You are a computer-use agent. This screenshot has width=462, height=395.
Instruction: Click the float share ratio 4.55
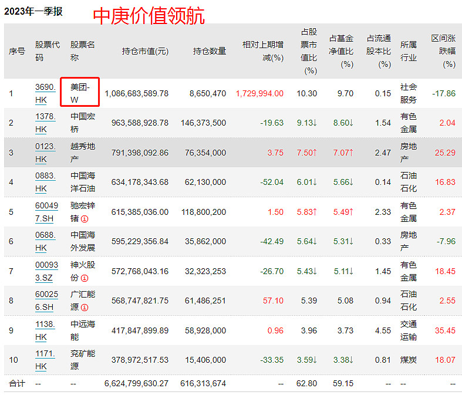click(383, 330)
